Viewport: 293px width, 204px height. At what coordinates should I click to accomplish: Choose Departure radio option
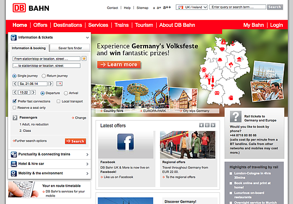point(42,93)
